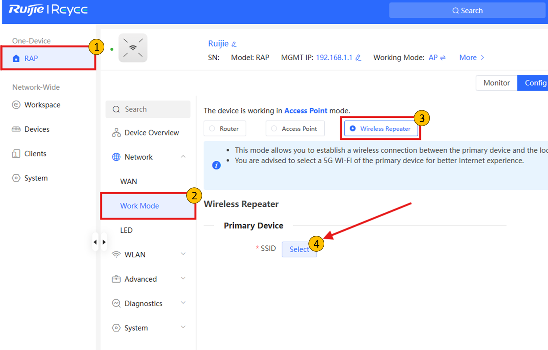Click the Advanced briefcase icon
This screenshot has height=350, width=548.
click(116, 279)
